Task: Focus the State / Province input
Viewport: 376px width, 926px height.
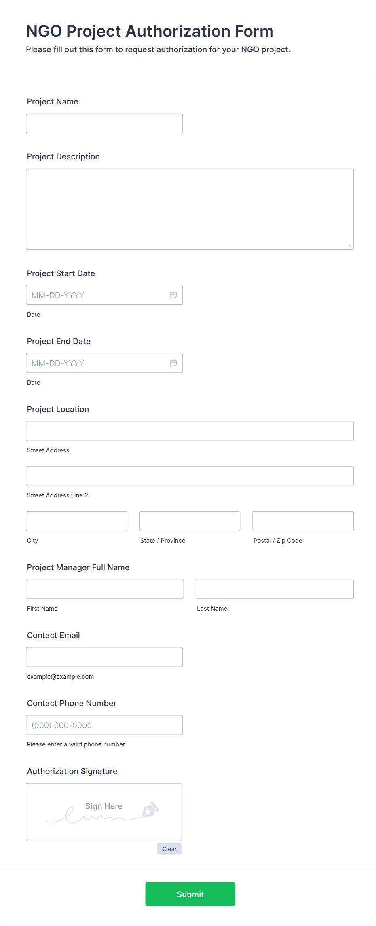Action: coord(190,521)
